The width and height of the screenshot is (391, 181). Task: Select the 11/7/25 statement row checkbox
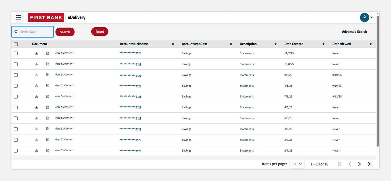coord(16,53)
